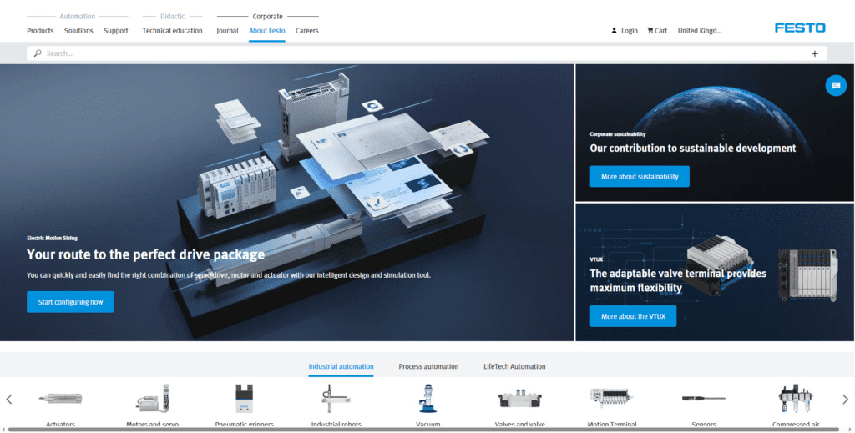
Task: Open the Actuators category image
Action: click(x=60, y=399)
